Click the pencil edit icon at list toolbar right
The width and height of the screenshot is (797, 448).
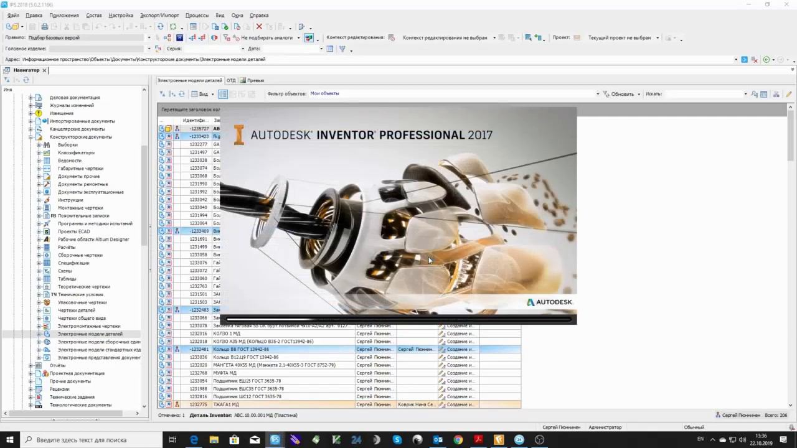click(x=788, y=94)
